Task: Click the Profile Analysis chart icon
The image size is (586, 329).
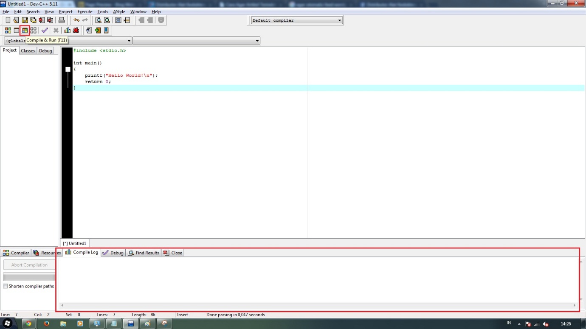Action: tap(67, 30)
